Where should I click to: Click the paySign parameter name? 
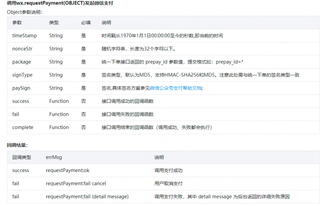(x=21, y=88)
